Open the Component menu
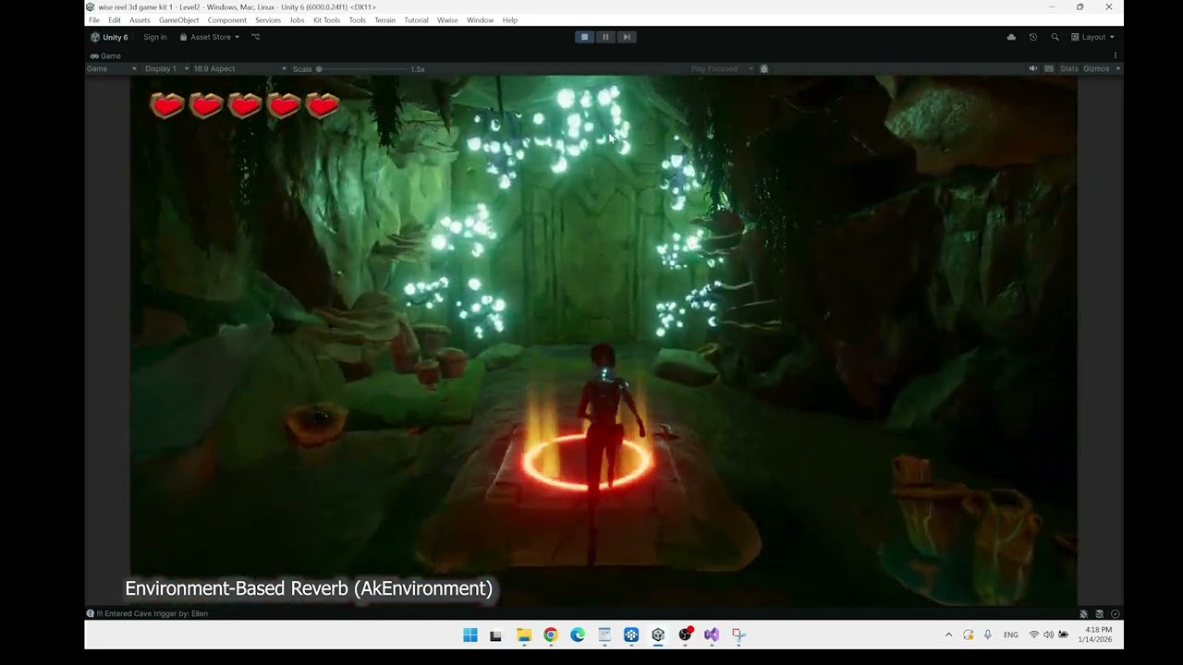This screenshot has height=665, width=1183. [227, 20]
